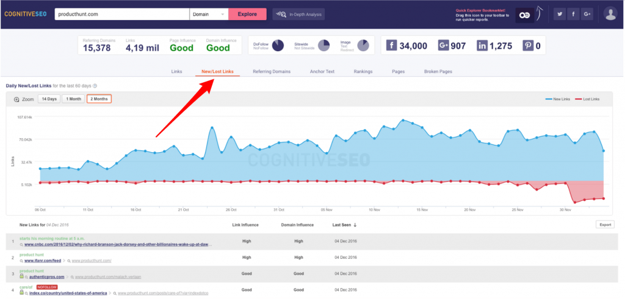This screenshot has width=625, height=299.
Task: Switch to the Anchor Text tab
Action: [322, 72]
